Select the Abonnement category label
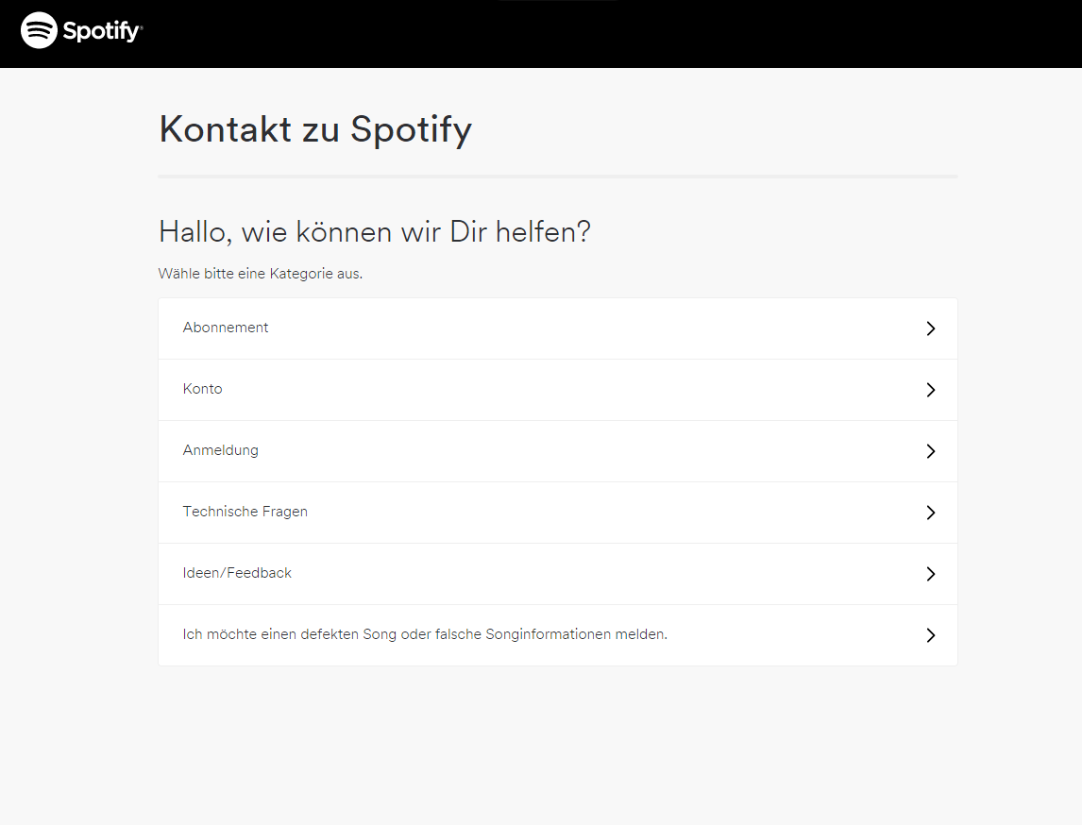The width and height of the screenshot is (1082, 825). click(x=225, y=328)
